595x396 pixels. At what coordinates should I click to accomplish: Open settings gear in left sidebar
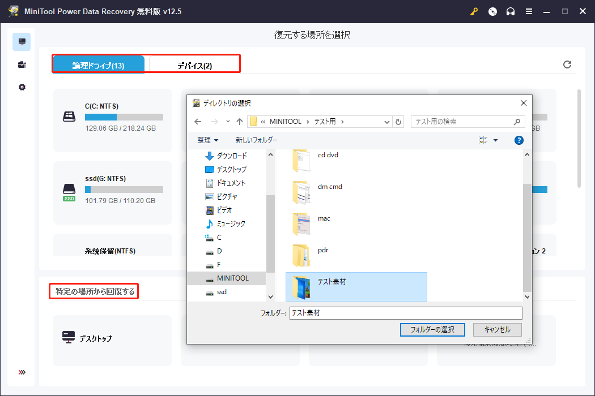[22, 87]
